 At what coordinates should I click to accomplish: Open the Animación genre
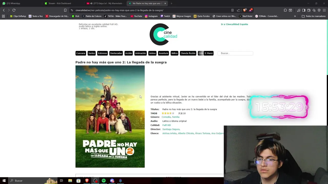pyautogui.click(x=140, y=53)
